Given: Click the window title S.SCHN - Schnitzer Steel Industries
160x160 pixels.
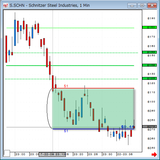Looking at the screenshot, I should [x=50, y=5].
